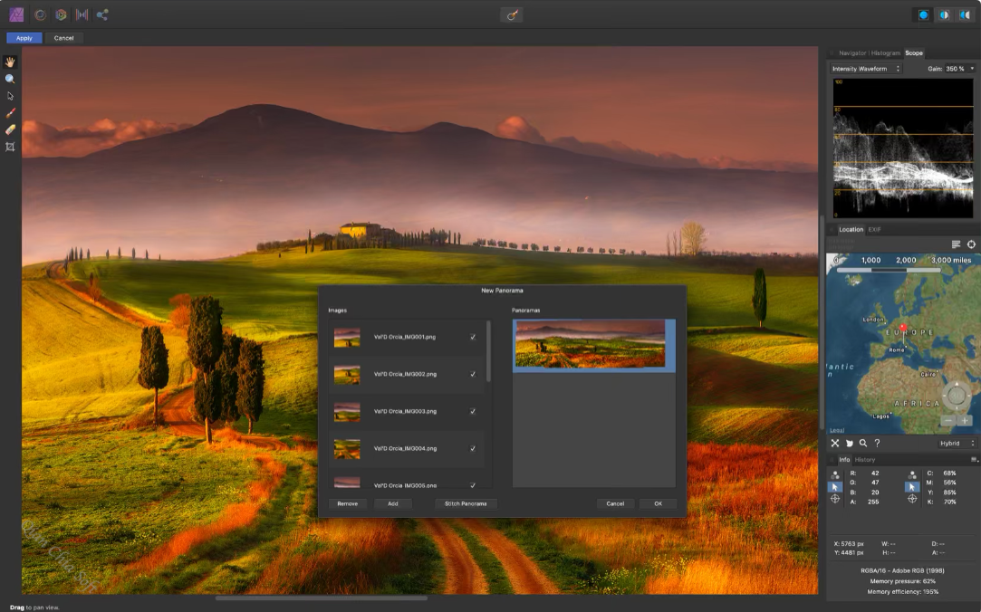Select the Val'D Orcia_IMG001.png thumbnail
The width and height of the screenshot is (981, 612).
[x=347, y=338]
